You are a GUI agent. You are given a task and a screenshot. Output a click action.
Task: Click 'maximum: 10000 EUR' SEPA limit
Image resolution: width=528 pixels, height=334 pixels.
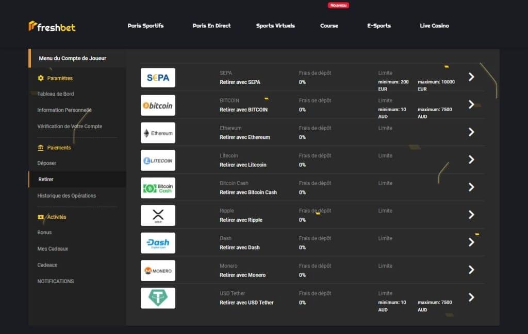click(x=436, y=85)
